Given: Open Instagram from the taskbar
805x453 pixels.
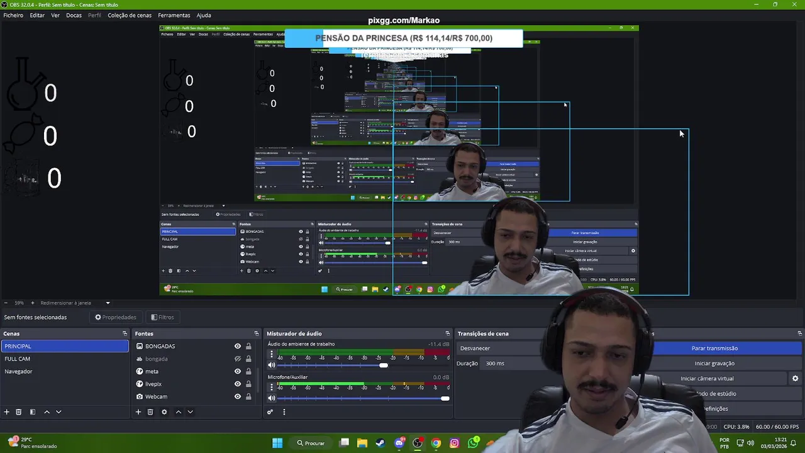Looking at the screenshot, I should point(454,443).
